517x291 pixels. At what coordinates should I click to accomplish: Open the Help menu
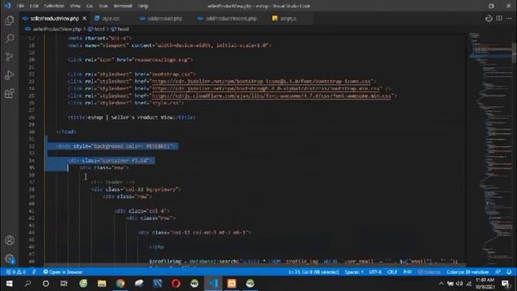pyautogui.click(x=143, y=6)
